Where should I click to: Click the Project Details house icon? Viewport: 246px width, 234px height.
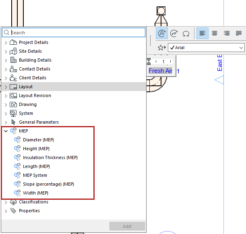point(13,42)
